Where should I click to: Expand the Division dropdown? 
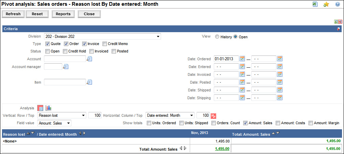(158, 37)
